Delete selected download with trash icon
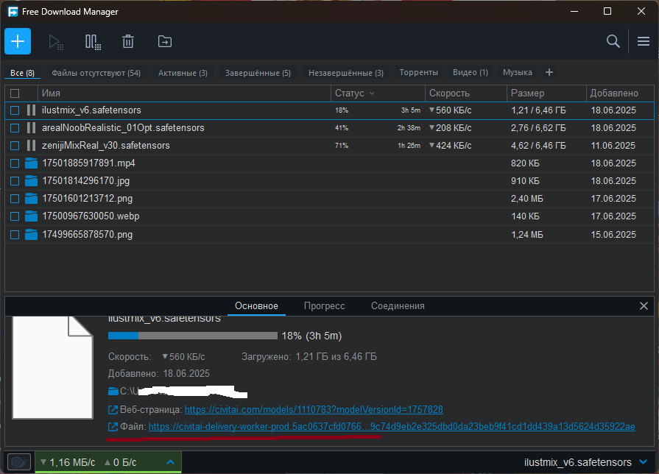 [128, 42]
